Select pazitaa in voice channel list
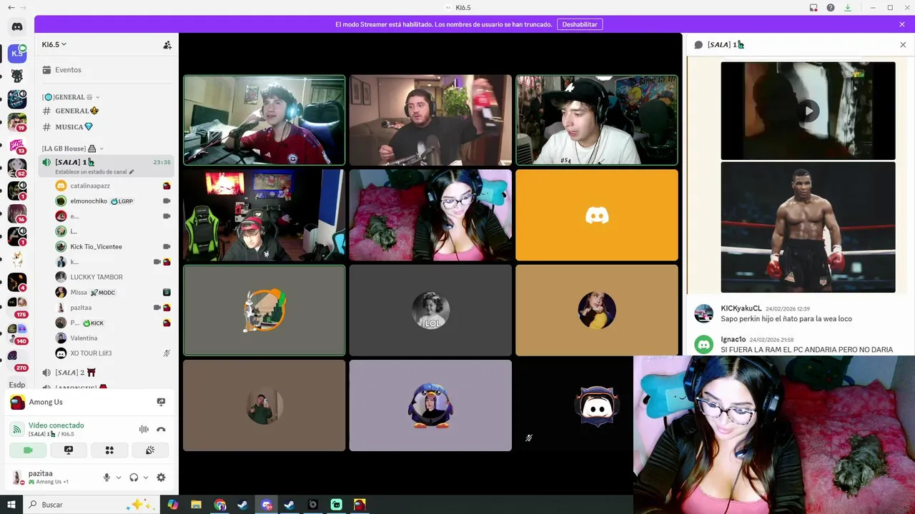Viewport: 915px width, 514px height. [113, 308]
